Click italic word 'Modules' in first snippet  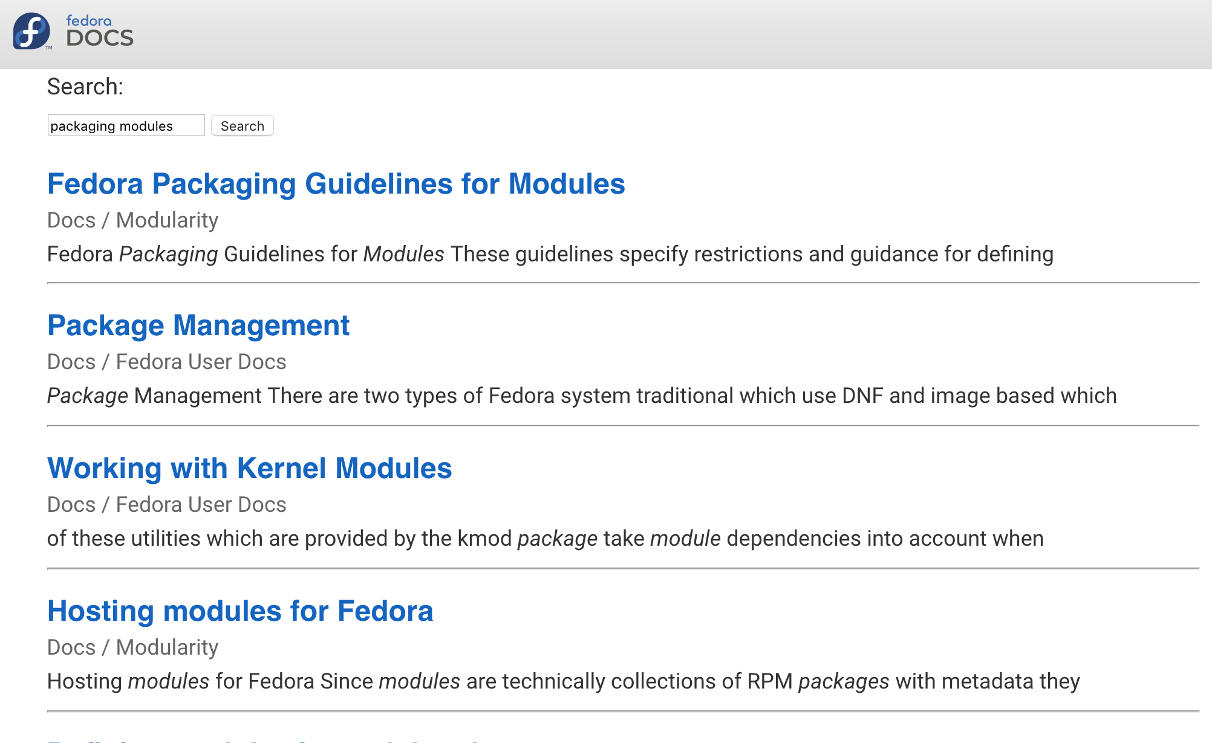(403, 254)
